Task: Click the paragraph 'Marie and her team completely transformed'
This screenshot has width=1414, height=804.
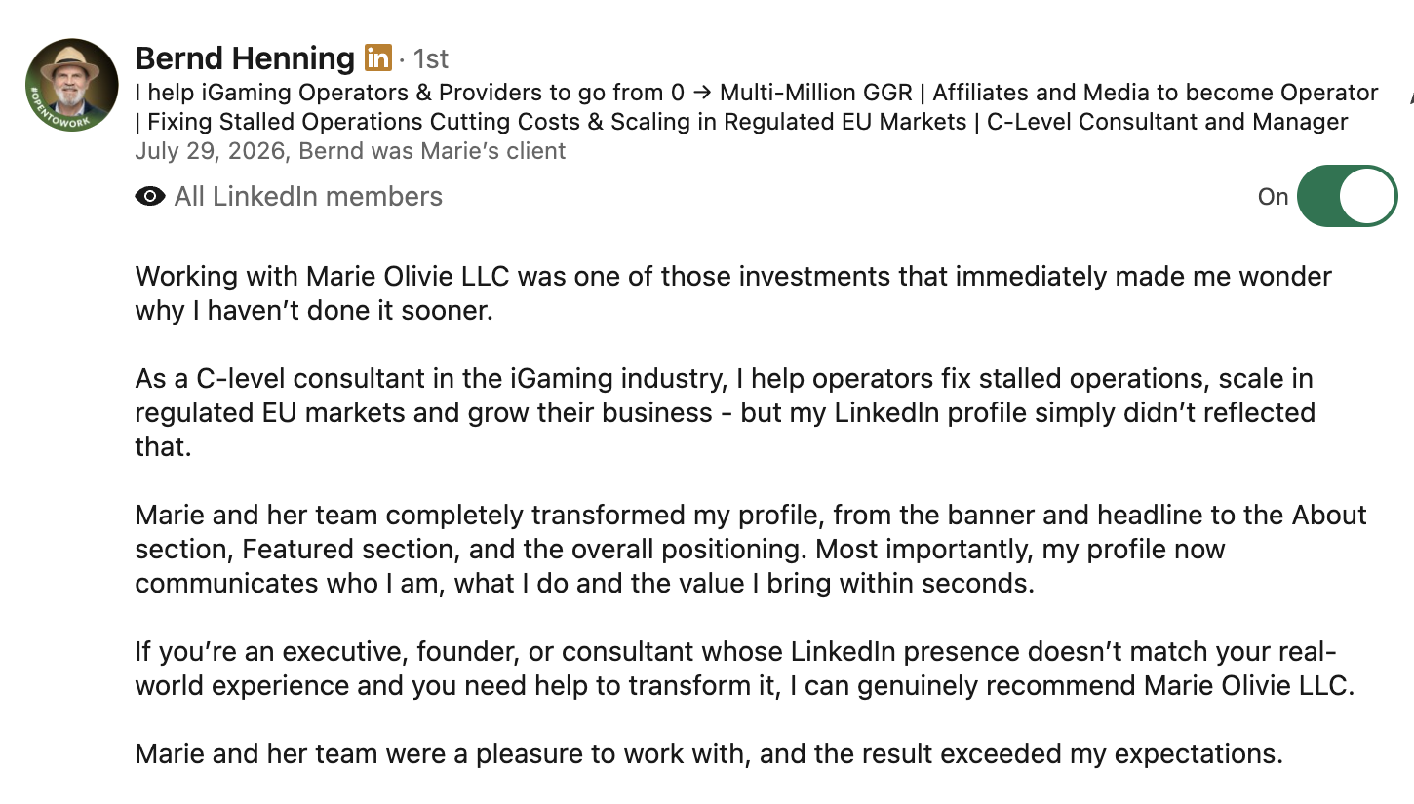Action: 751,549
